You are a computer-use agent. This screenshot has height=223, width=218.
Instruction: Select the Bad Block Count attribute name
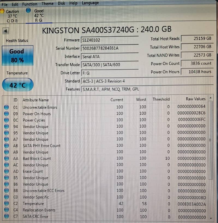click(37, 158)
